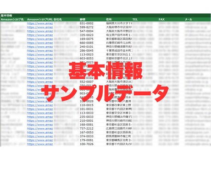The width and height of the screenshot is (211, 174).
Task: Click postal code cell 737-2212
Action: (x=87, y=129)
